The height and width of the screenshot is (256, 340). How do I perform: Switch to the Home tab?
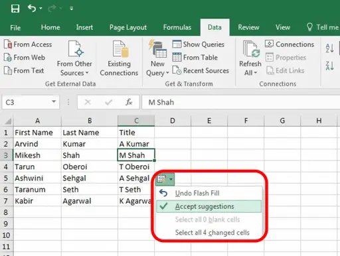click(50, 27)
